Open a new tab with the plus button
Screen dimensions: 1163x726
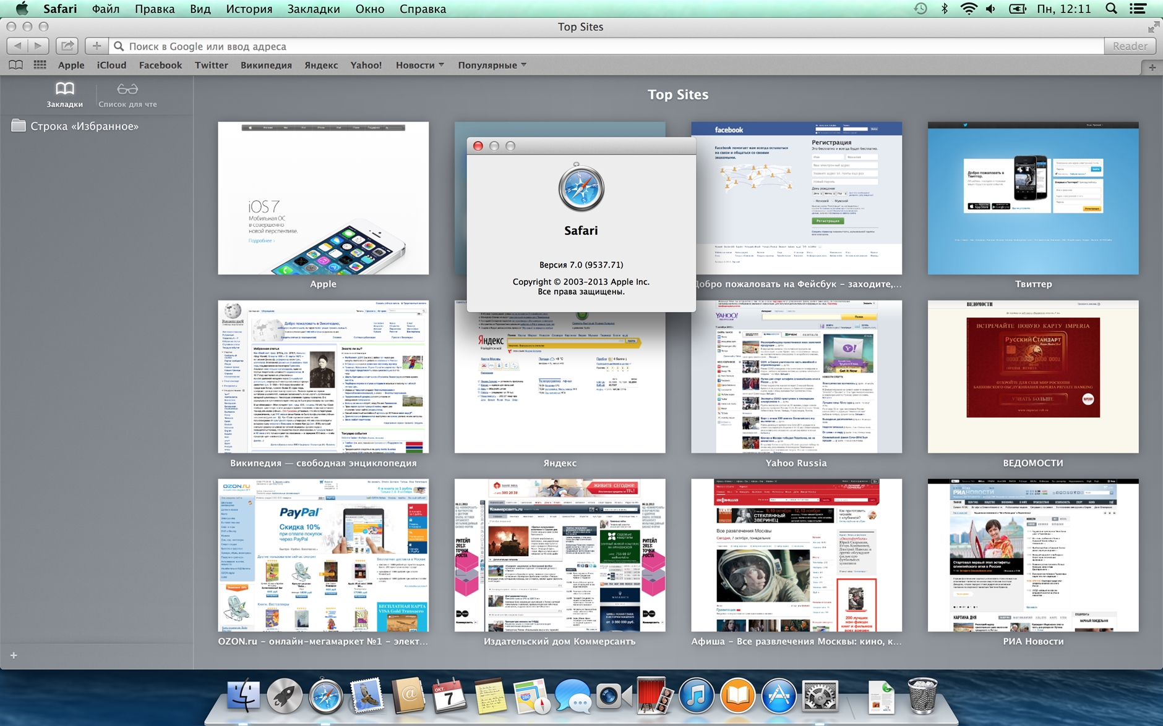(x=1152, y=67)
